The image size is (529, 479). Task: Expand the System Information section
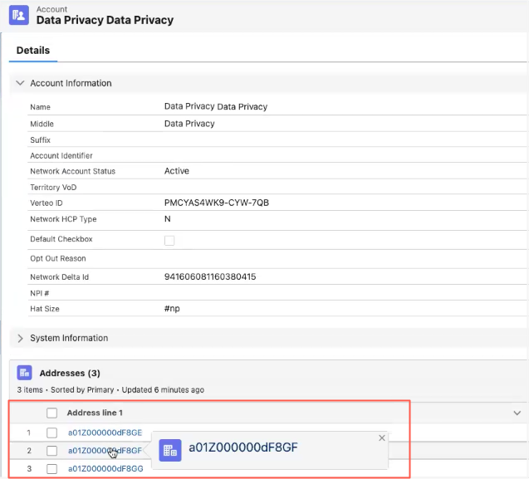(x=20, y=338)
